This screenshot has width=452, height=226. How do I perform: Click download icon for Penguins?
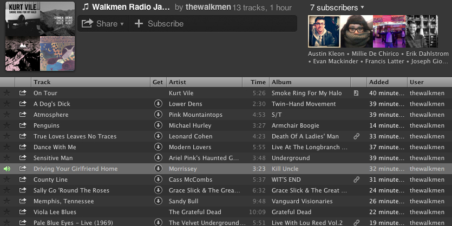[158, 125]
